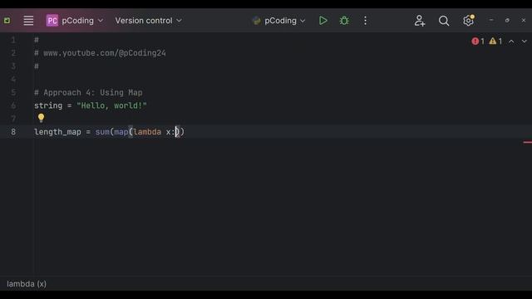Click the string variable on line 6
532x299 pixels.
click(x=48, y=105)
